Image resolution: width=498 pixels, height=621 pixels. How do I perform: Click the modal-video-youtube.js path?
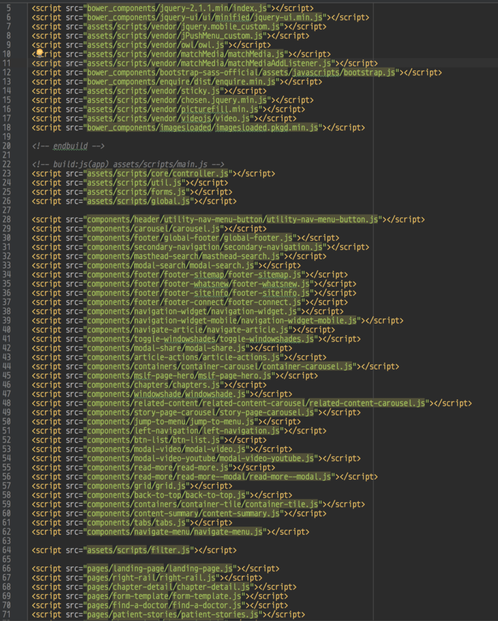click(x=200, y=458)
